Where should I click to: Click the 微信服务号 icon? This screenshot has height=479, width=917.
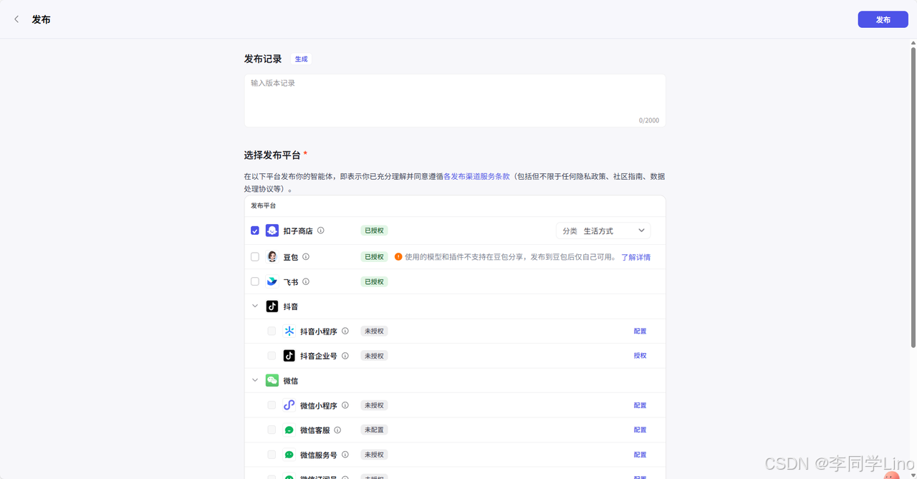tap(289, 455)
